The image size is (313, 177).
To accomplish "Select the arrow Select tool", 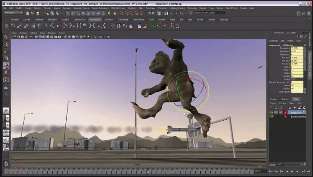I will tap(6, 37).
